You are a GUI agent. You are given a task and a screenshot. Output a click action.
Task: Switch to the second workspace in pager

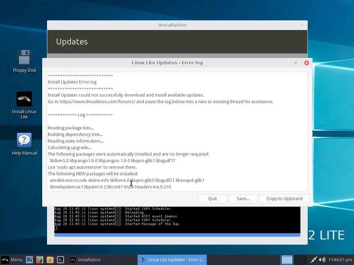301,259
